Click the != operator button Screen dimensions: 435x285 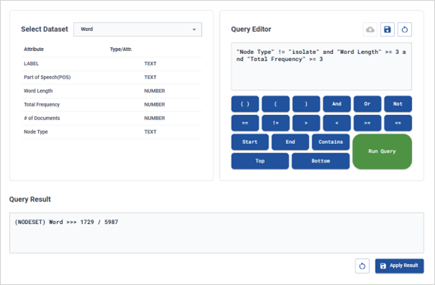pos(276,123)
